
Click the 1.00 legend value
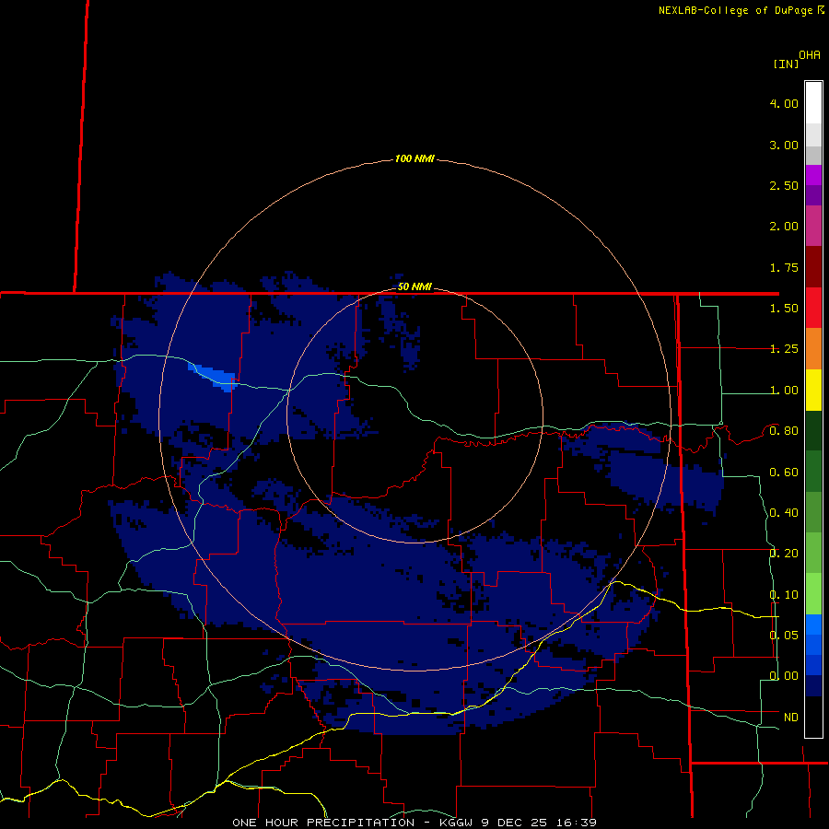pos(784,391)
